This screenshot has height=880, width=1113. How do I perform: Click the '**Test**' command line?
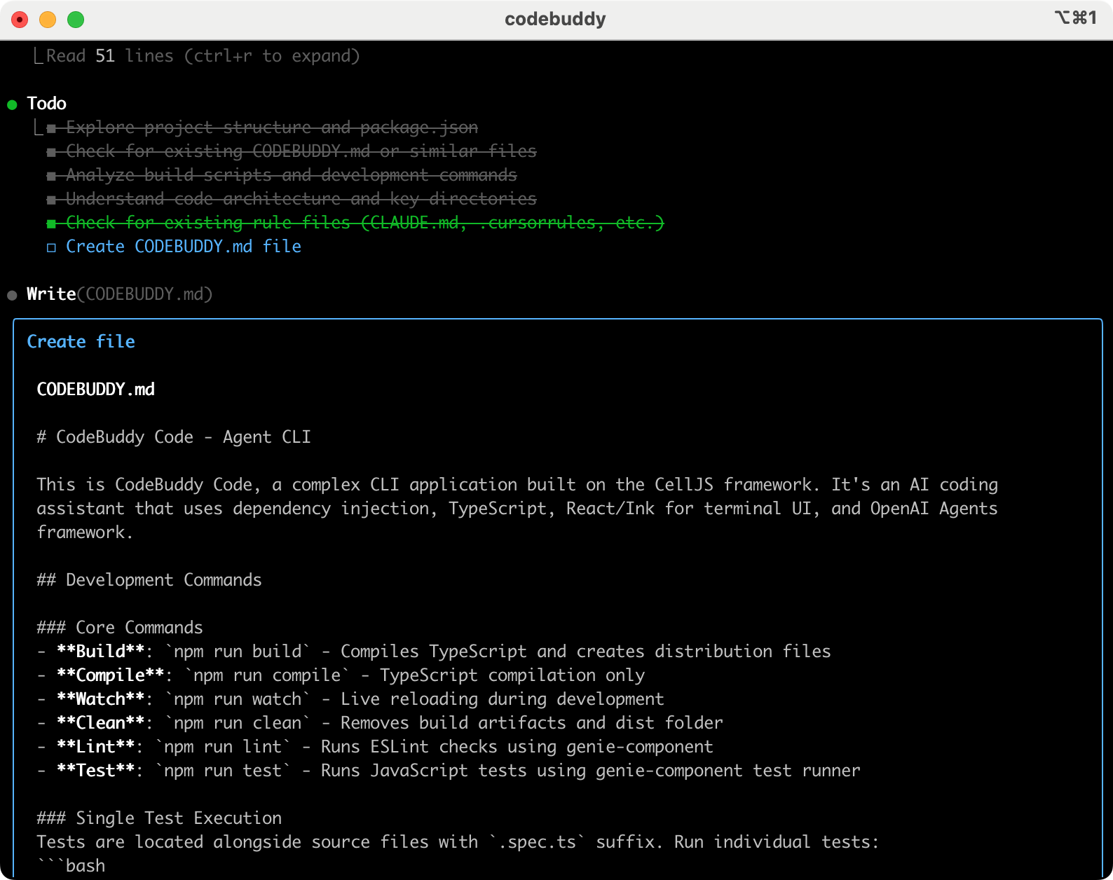449,771
